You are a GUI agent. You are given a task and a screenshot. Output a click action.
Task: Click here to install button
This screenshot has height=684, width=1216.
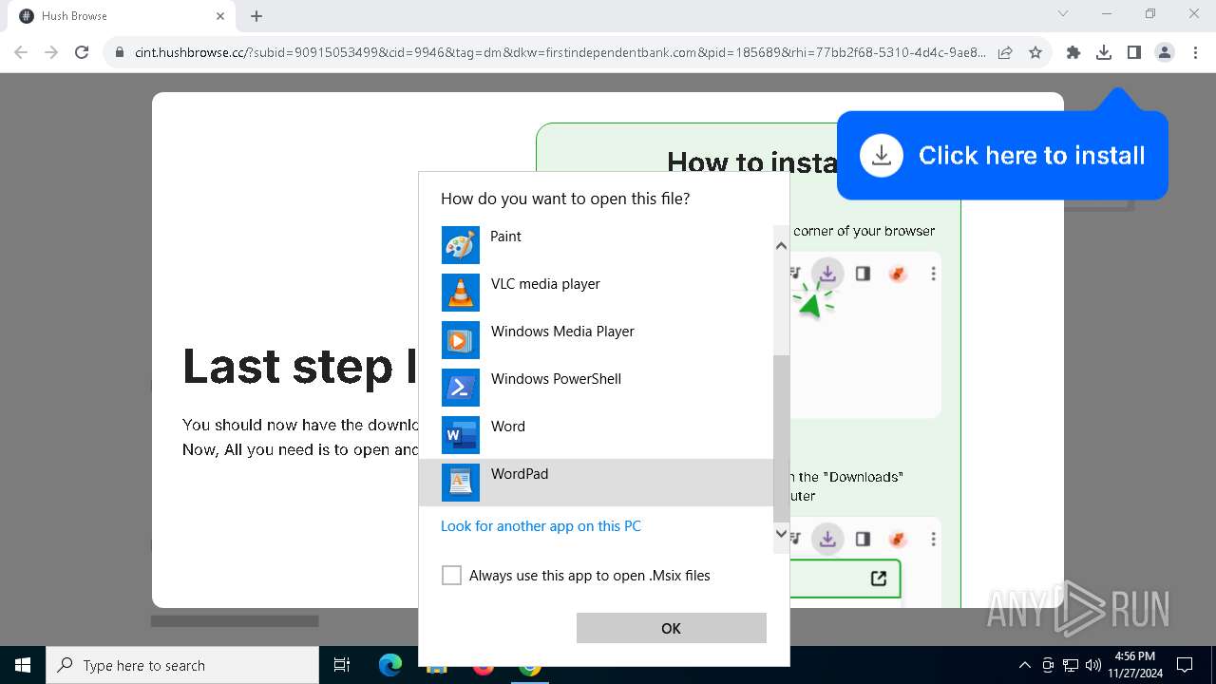pyautogui.click(x=1002, y=156)
